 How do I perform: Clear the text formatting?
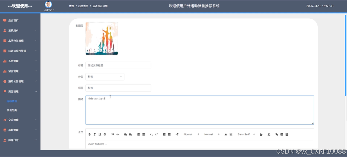(x=269, y=134)
